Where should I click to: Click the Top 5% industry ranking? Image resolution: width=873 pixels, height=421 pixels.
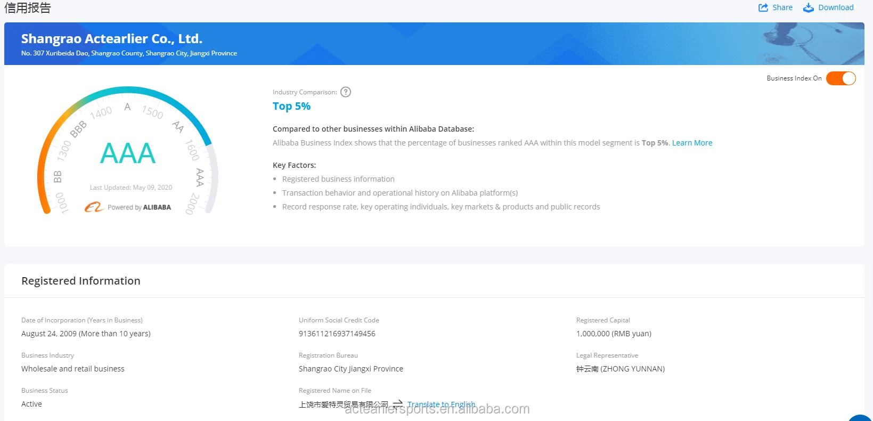[x=291, y=106]
